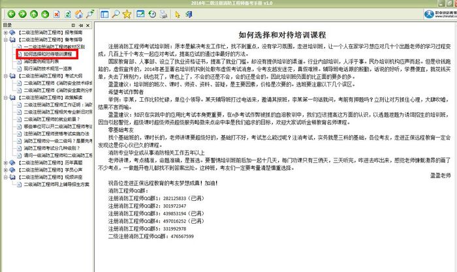Open 注册消防工程师资格考试实施办法 topic

click(x=57, y=134)
